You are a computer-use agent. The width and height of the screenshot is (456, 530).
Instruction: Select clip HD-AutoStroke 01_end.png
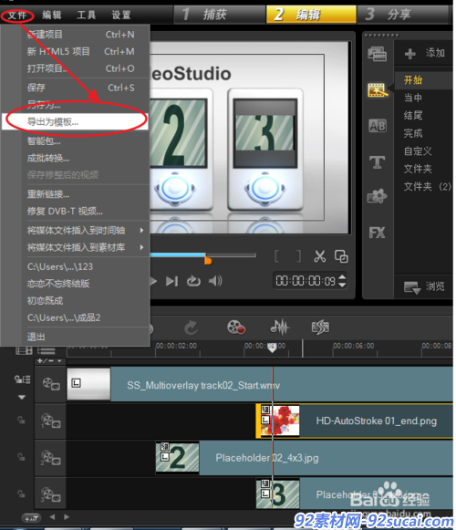point(355,421)
